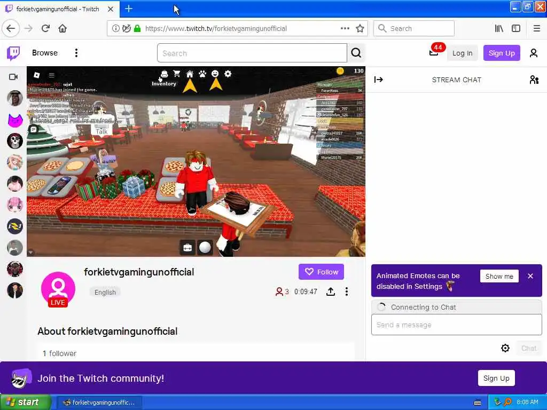Reload the page with the refresh icon
Viewport: 547px width, 410px height.
pyautogui.click(x=45, y=28)
